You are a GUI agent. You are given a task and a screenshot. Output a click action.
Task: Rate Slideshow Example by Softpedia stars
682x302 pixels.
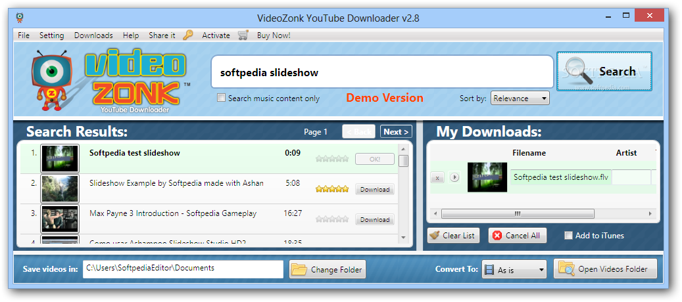(x=332, y=189)
